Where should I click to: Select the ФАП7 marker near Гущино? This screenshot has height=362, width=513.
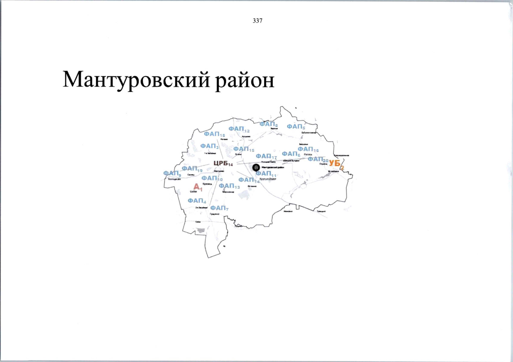[219, 208]
